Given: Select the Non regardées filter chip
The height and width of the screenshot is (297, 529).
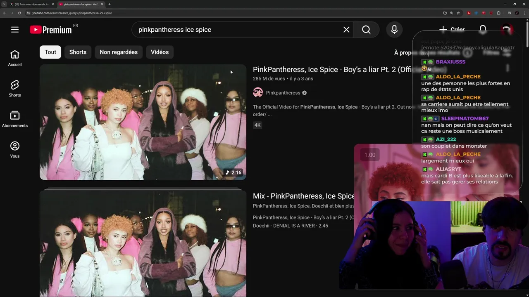Looking at the screenshot, I should 119,52.
